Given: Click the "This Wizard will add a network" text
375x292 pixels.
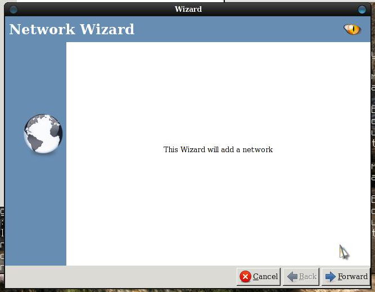Looking at the screenshot, I should point(218,149).
